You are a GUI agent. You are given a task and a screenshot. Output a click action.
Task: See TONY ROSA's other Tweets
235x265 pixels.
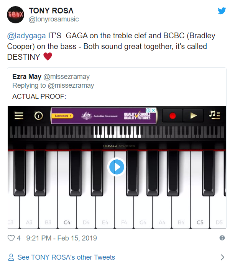coord(66,257)
